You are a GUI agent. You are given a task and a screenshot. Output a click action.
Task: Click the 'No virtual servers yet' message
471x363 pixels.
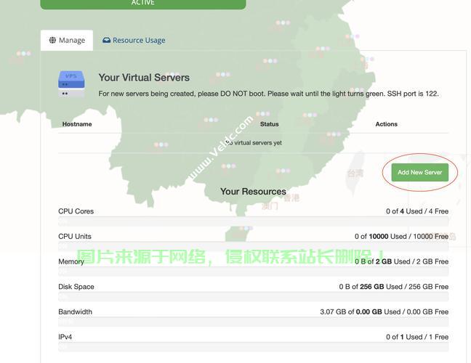point(253,143)
